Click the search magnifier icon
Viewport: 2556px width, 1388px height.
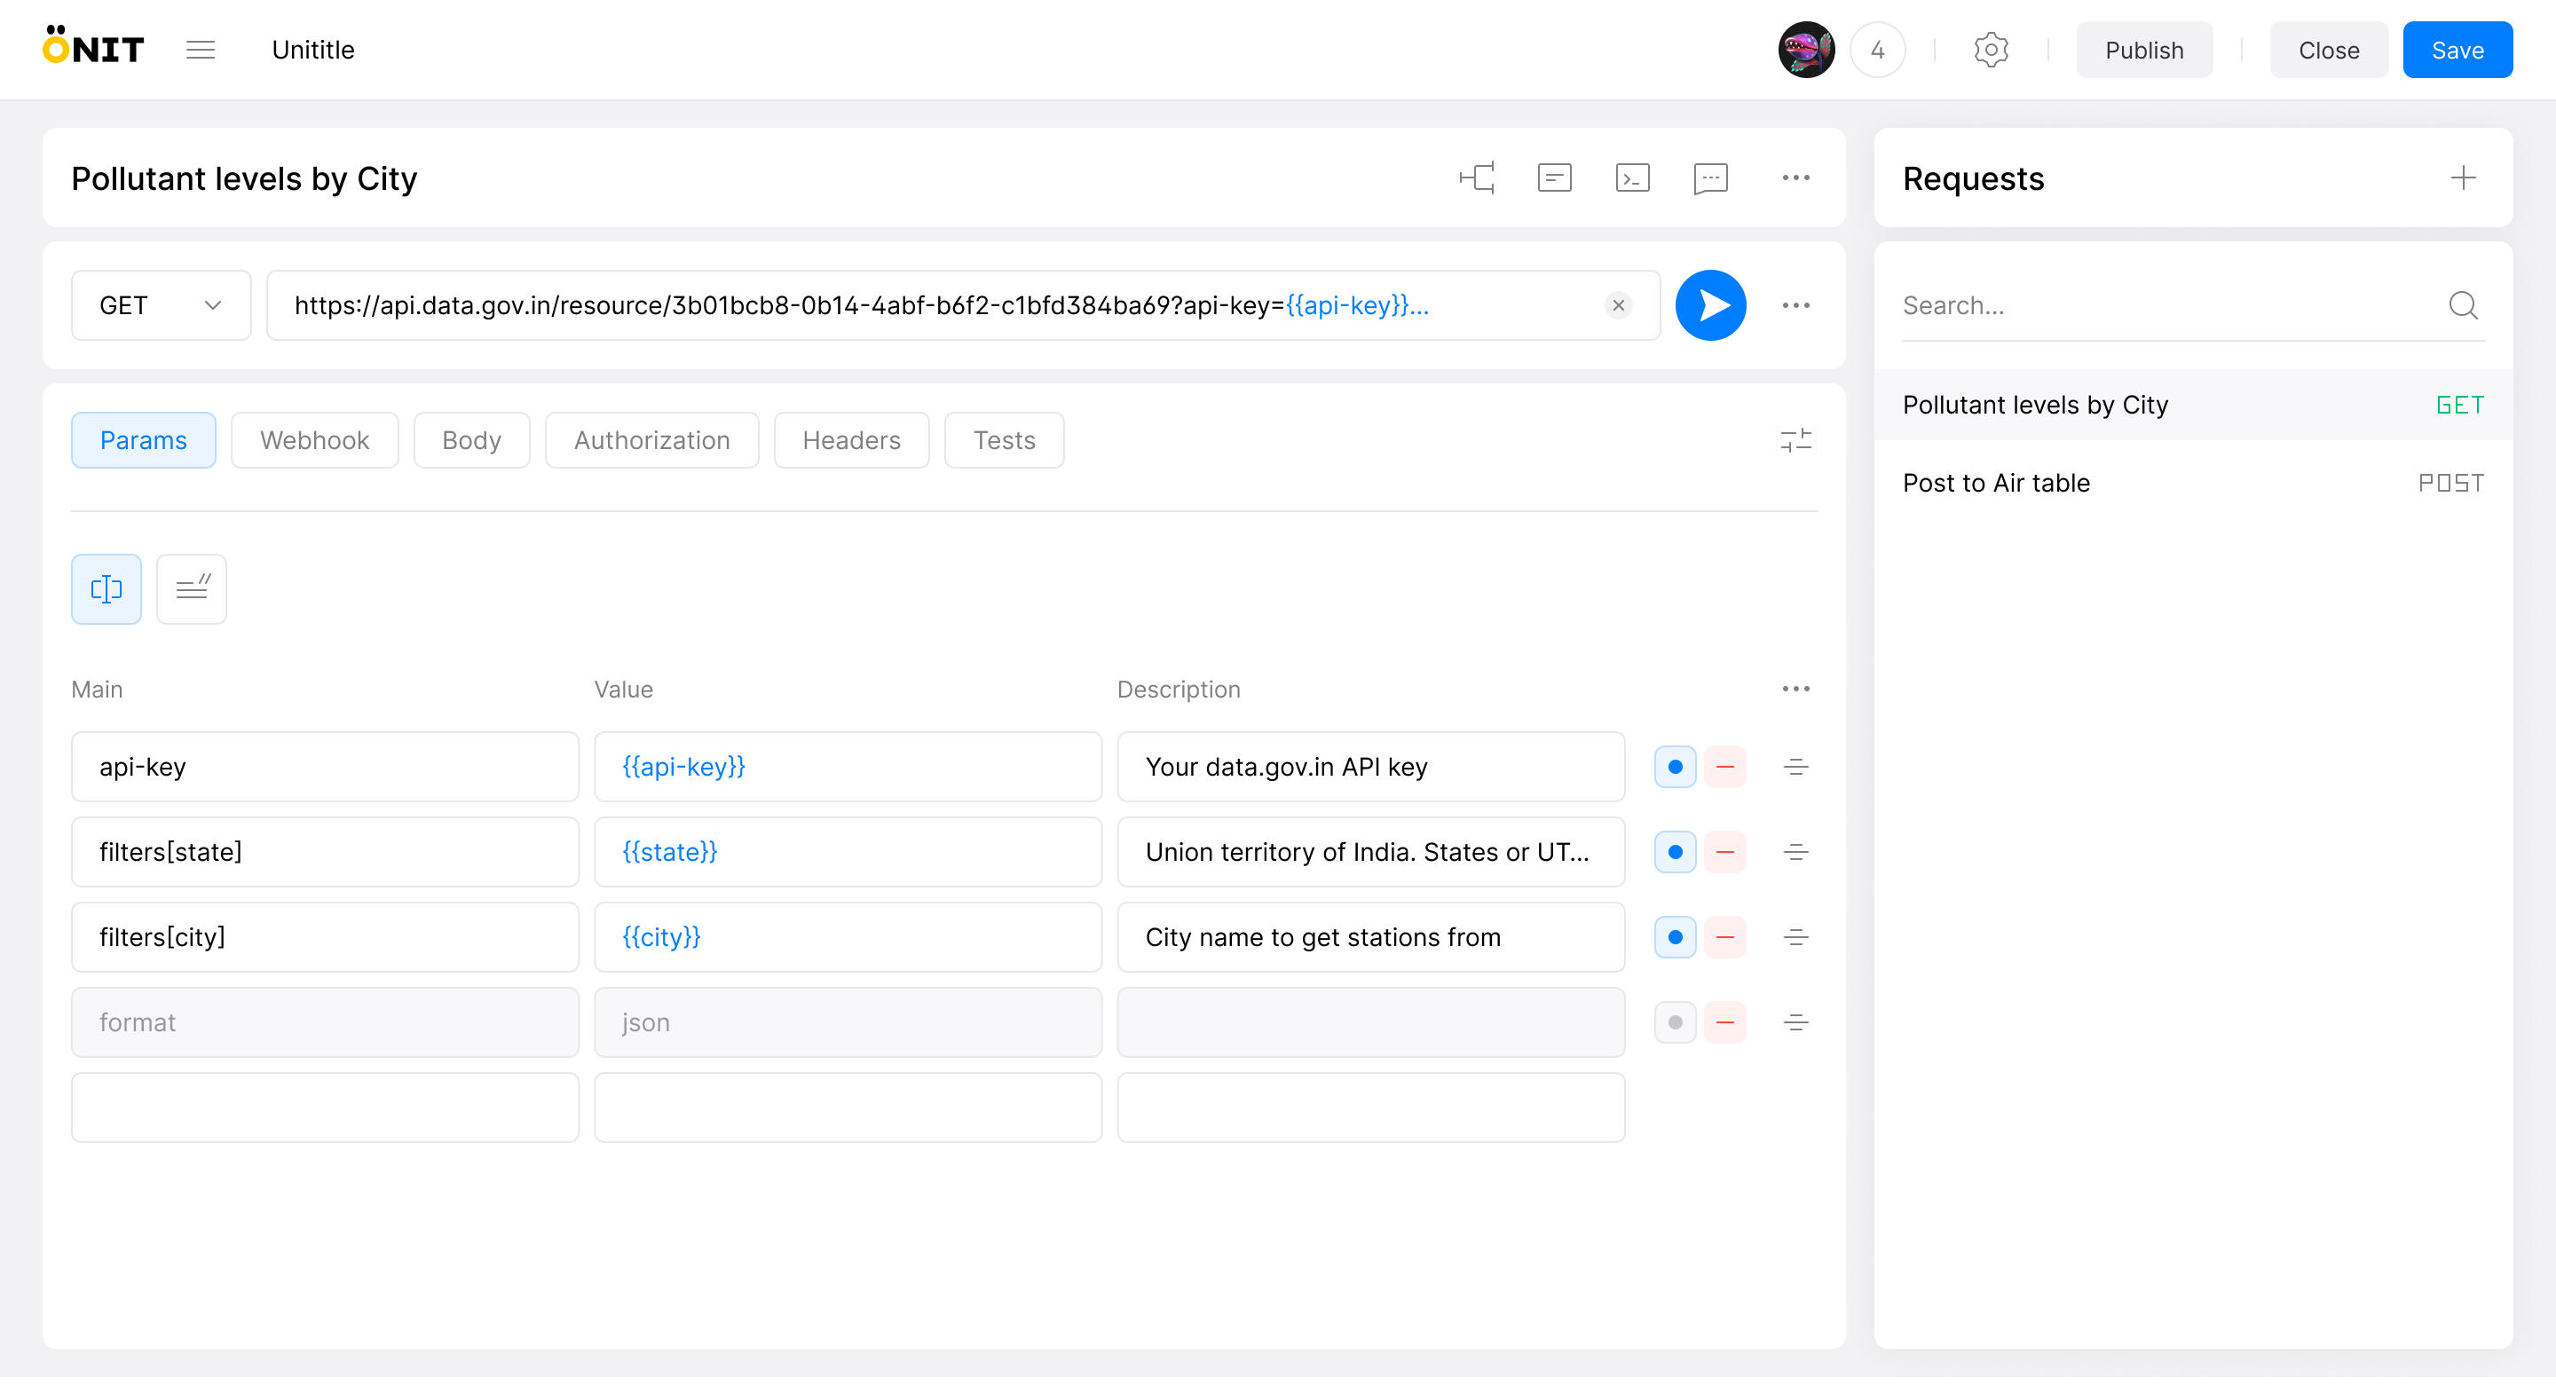pos(2463,305)
